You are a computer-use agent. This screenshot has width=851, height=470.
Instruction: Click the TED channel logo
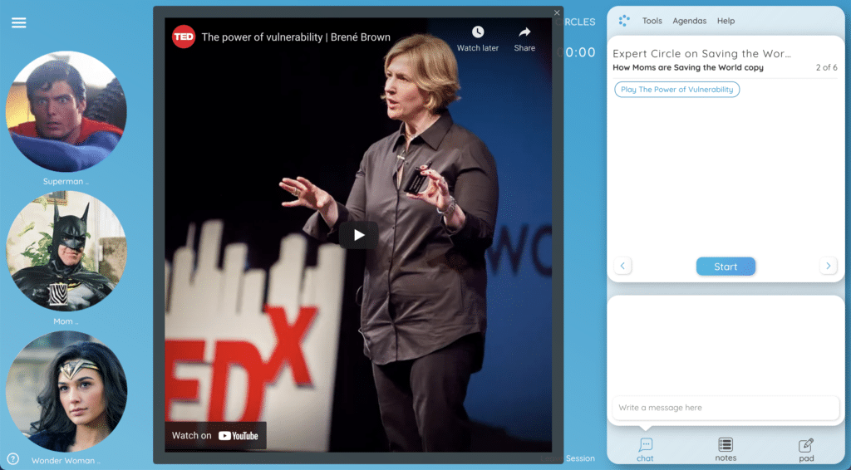tap(184, 37)
